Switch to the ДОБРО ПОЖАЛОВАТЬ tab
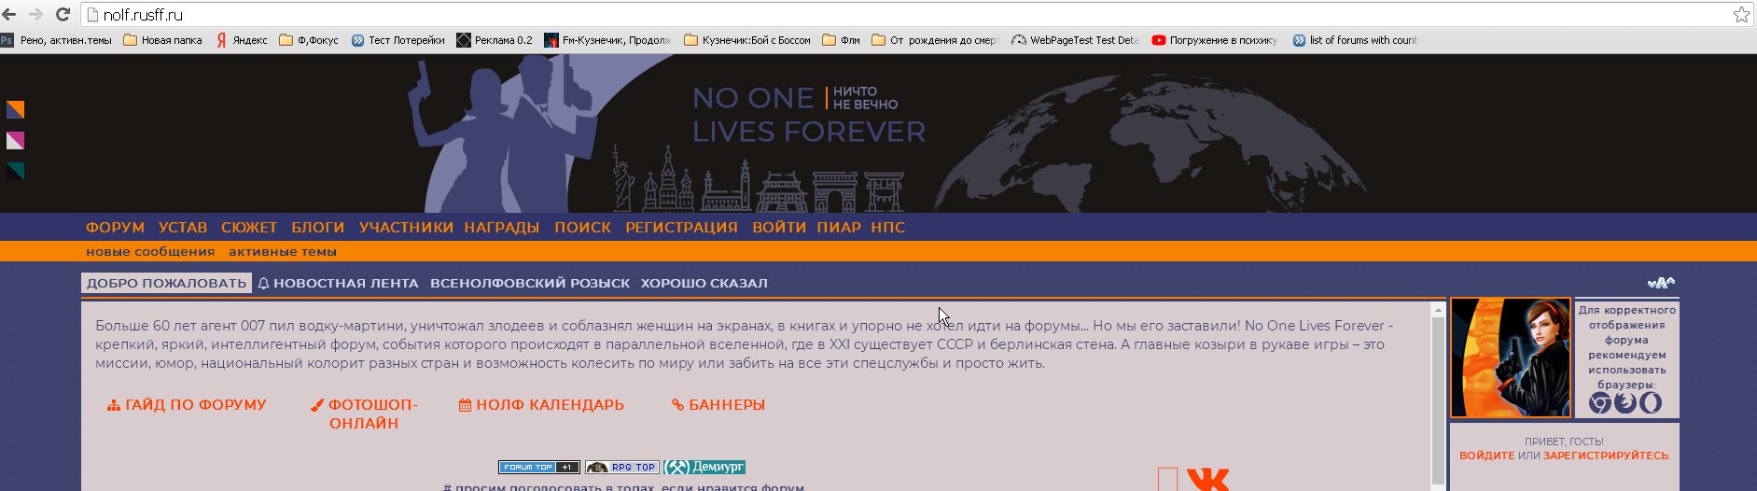Image resolution: width=1757 pixels, height=491 pixels. 167,283
